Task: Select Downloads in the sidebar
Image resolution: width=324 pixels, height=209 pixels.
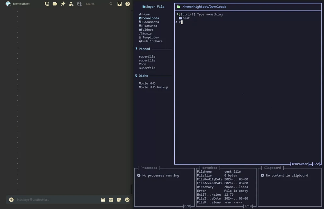Action: tap(149, 18)
